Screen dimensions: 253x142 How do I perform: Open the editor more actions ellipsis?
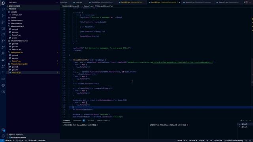(250, 2)
